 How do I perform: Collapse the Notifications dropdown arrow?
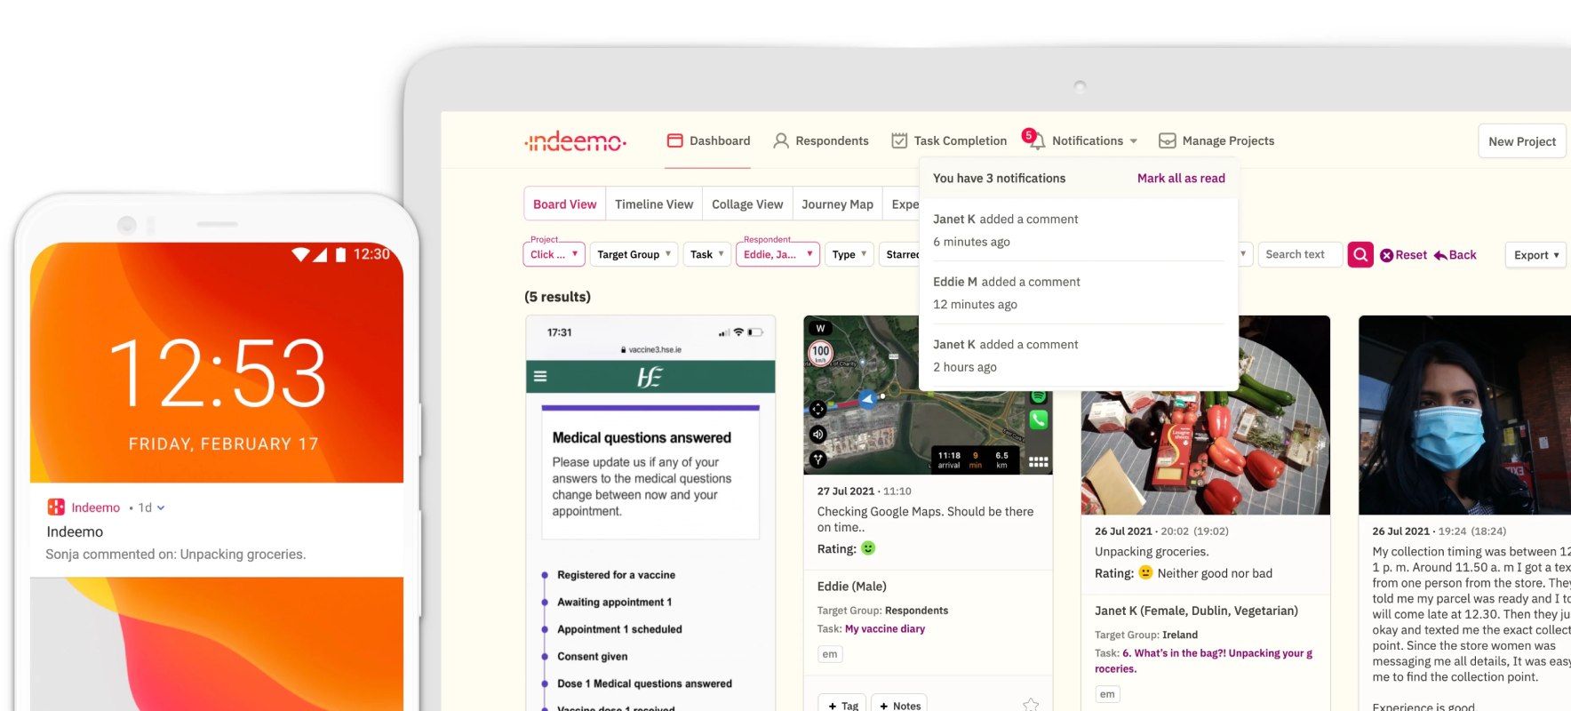coord(1133,141)
